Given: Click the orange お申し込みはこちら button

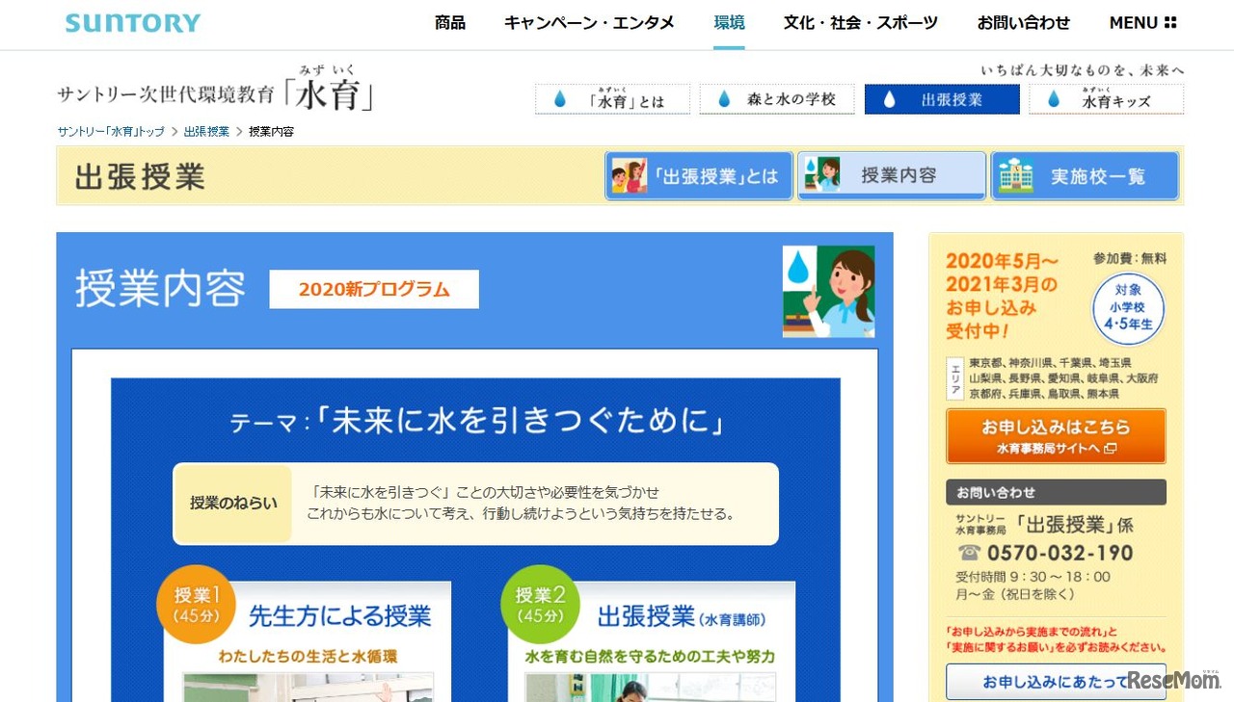Looking at the screenshot, I should [1056, 436].
